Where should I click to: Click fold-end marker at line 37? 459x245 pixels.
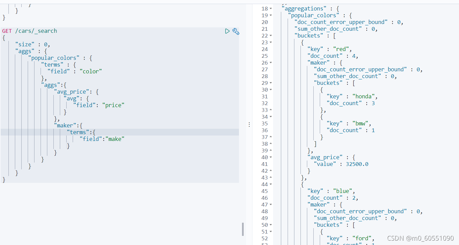coord(271,137)
